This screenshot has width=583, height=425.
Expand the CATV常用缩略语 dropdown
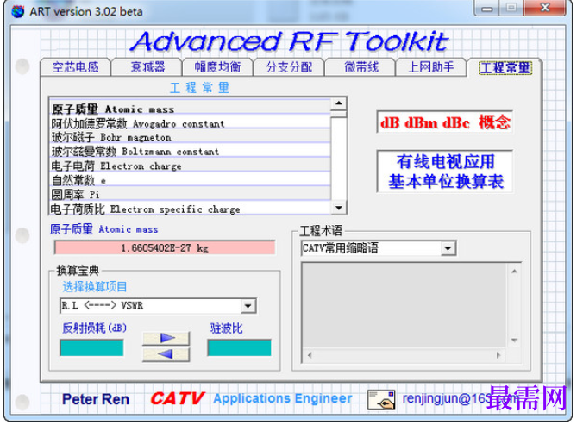pyautogui.click(x=448, y=248)
